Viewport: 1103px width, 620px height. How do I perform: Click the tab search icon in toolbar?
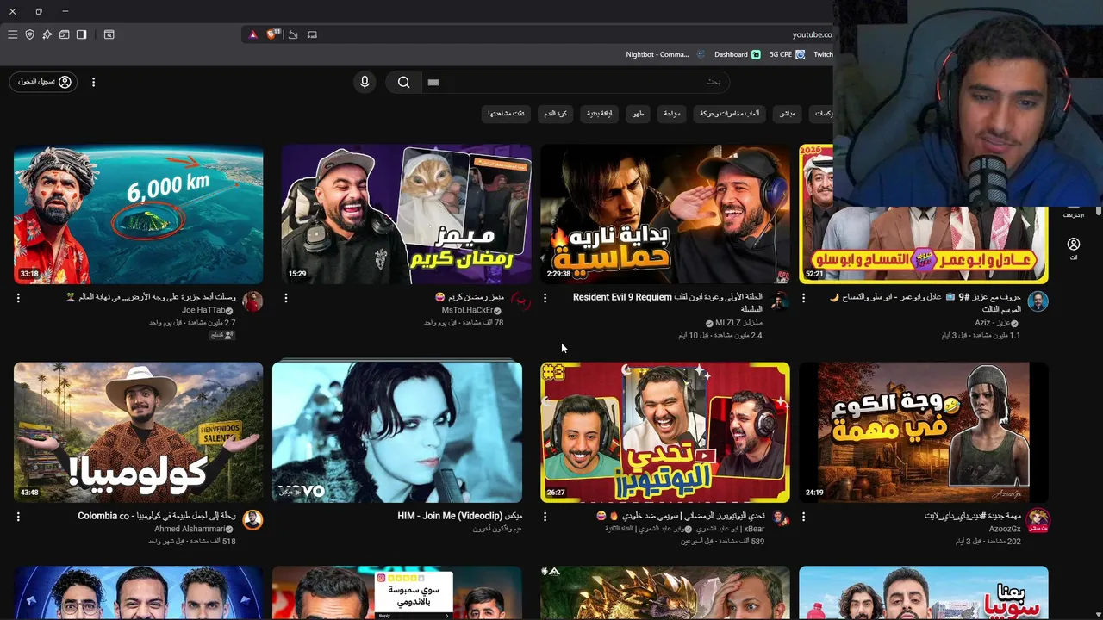[x=109, y=34]
